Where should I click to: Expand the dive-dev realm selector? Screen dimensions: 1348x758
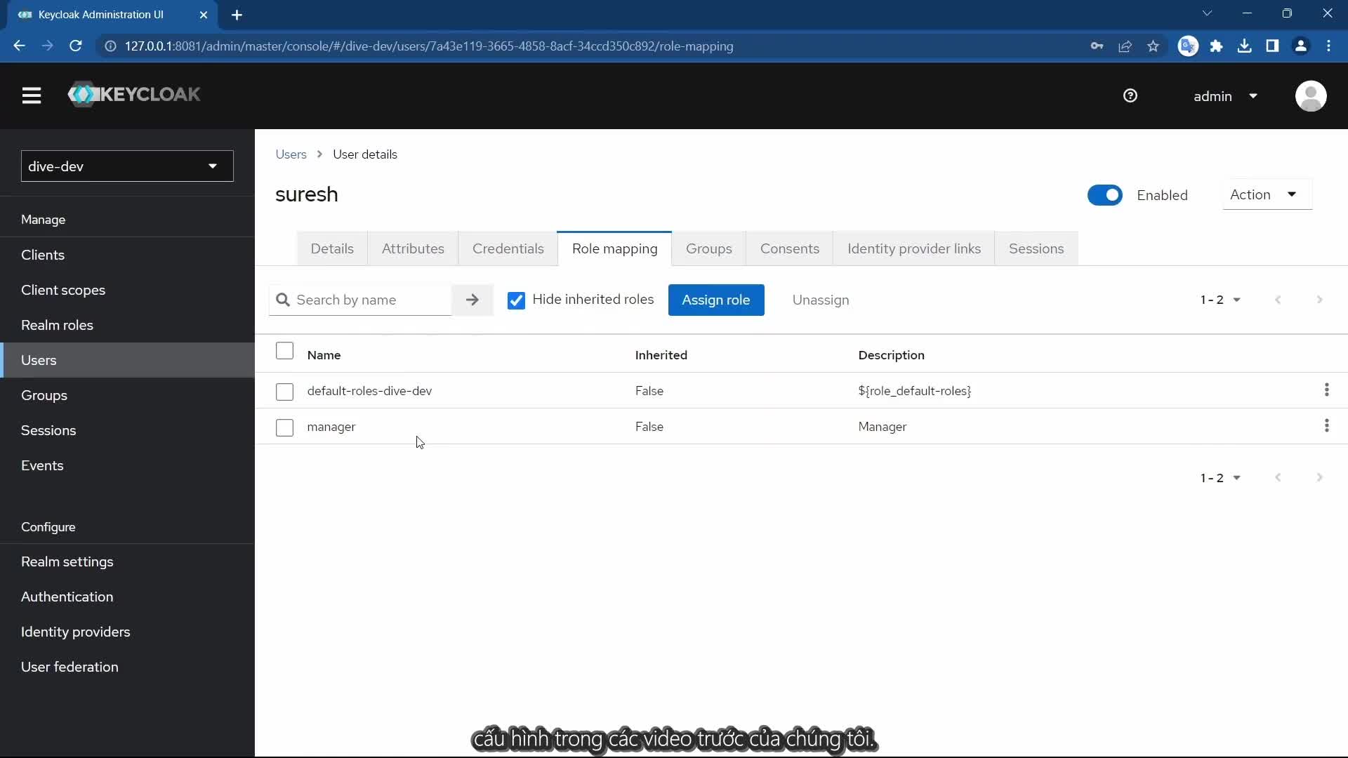(127, 166)
